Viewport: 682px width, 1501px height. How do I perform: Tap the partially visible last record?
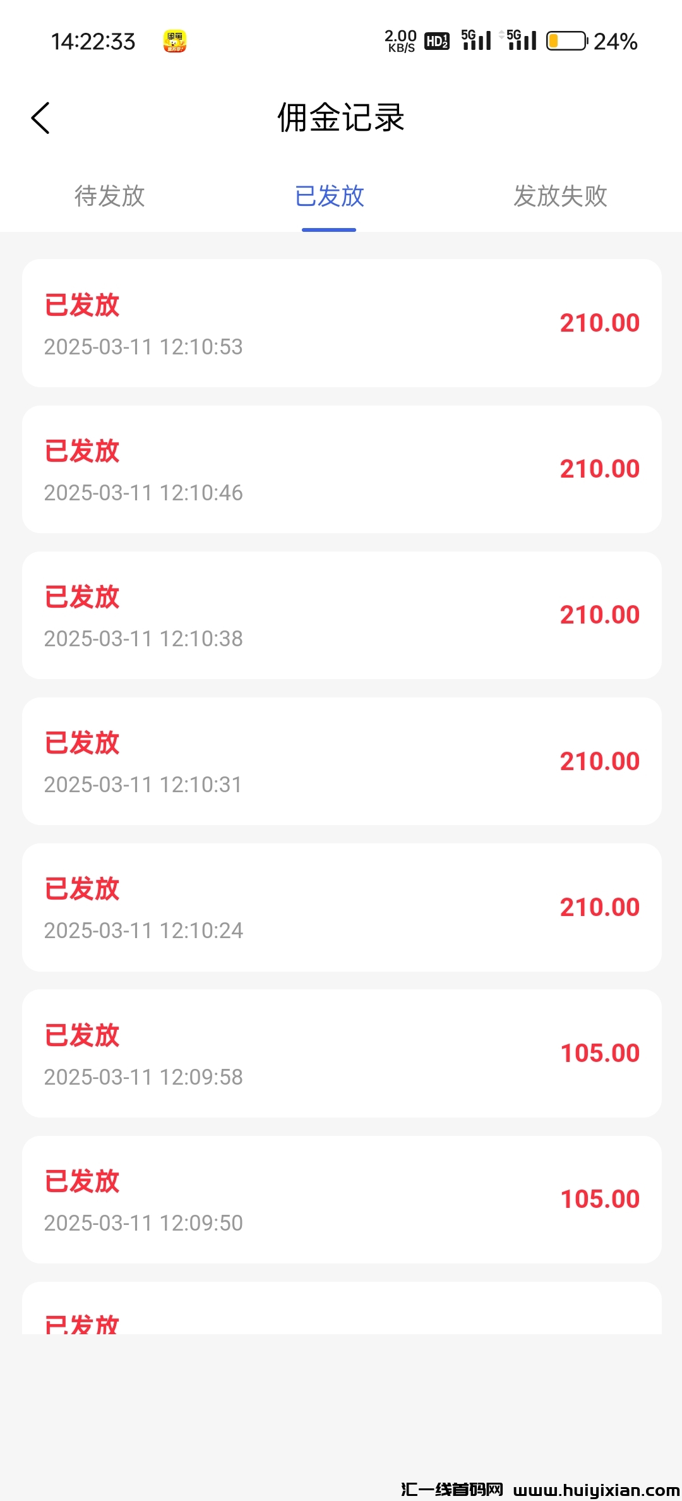click(342, 1310)
